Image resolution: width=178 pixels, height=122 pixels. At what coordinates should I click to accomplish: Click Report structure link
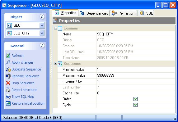pos(24,90)
